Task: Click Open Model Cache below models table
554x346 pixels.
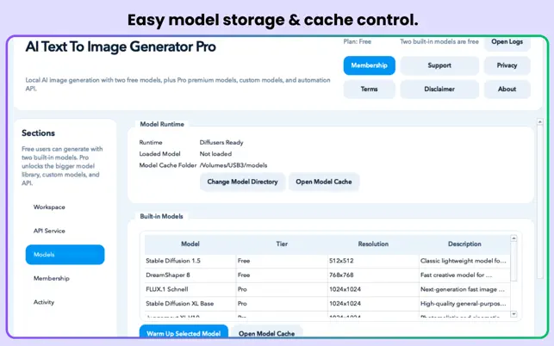Action: click(267, 332)
